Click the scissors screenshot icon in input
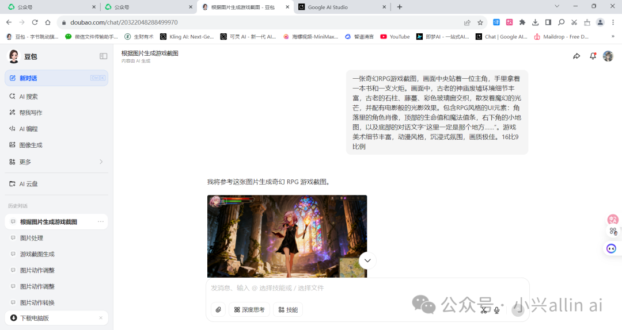Viewport: 622px width, 330px height. 484,310
